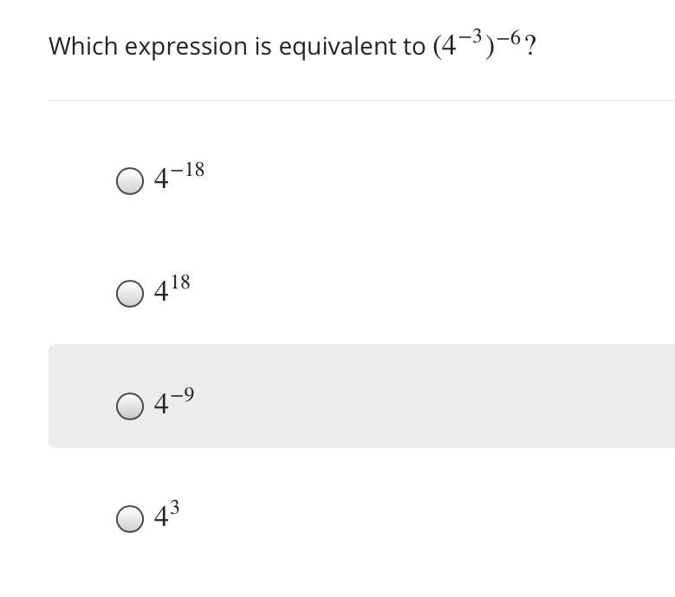The height and width of the screenshot is (597, 675).
Task: Click the outer exponent -6 in the question
Action: pyautogui.click(x=509, y=37)
